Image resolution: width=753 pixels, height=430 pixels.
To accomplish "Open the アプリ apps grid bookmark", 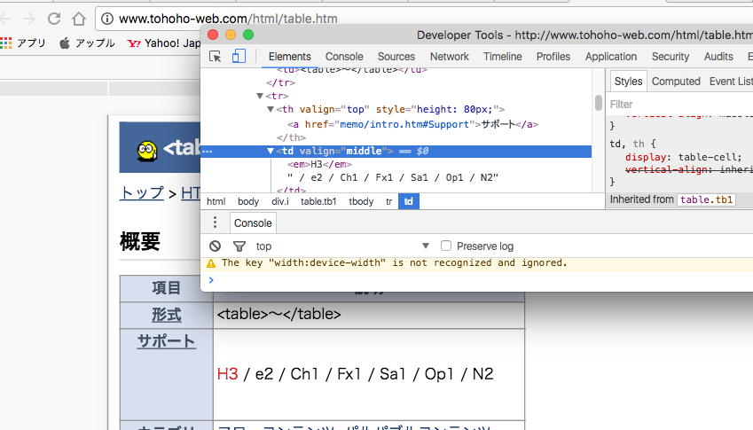I will pos(22,43).
